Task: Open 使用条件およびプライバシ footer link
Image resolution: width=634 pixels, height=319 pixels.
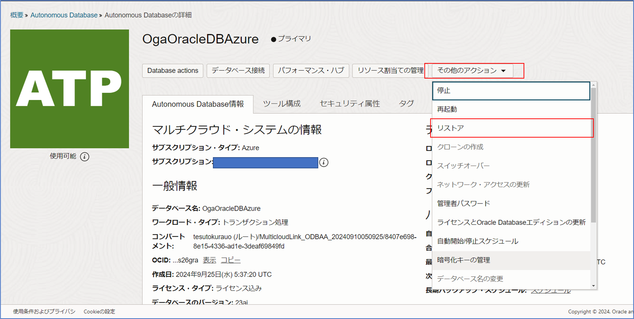Action: (x=44, y=311)
